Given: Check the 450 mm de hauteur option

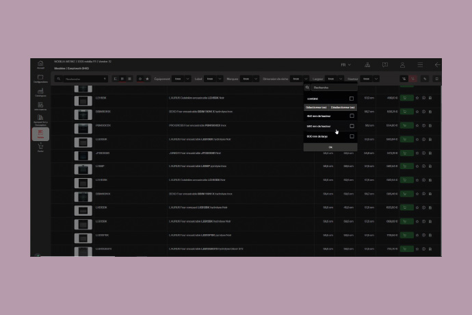Looking at the screenshot, I should pos(352,116).
